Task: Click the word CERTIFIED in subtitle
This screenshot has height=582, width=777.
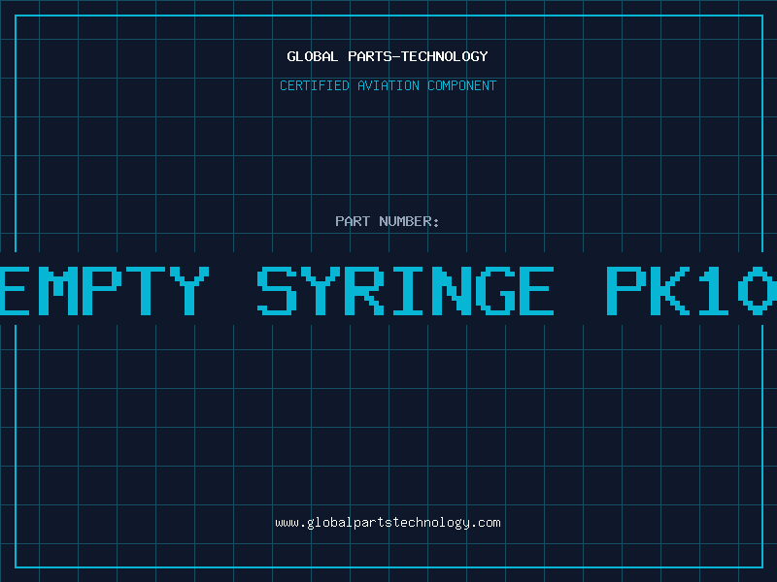Action: click(x=315, y=85)
